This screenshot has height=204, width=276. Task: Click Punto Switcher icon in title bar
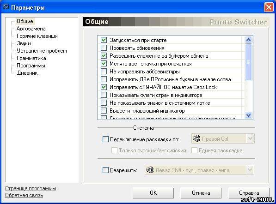(x=6, y=7)
